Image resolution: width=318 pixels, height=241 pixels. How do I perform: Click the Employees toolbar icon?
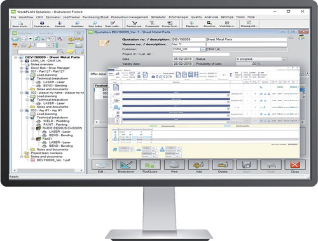(192, 24)
